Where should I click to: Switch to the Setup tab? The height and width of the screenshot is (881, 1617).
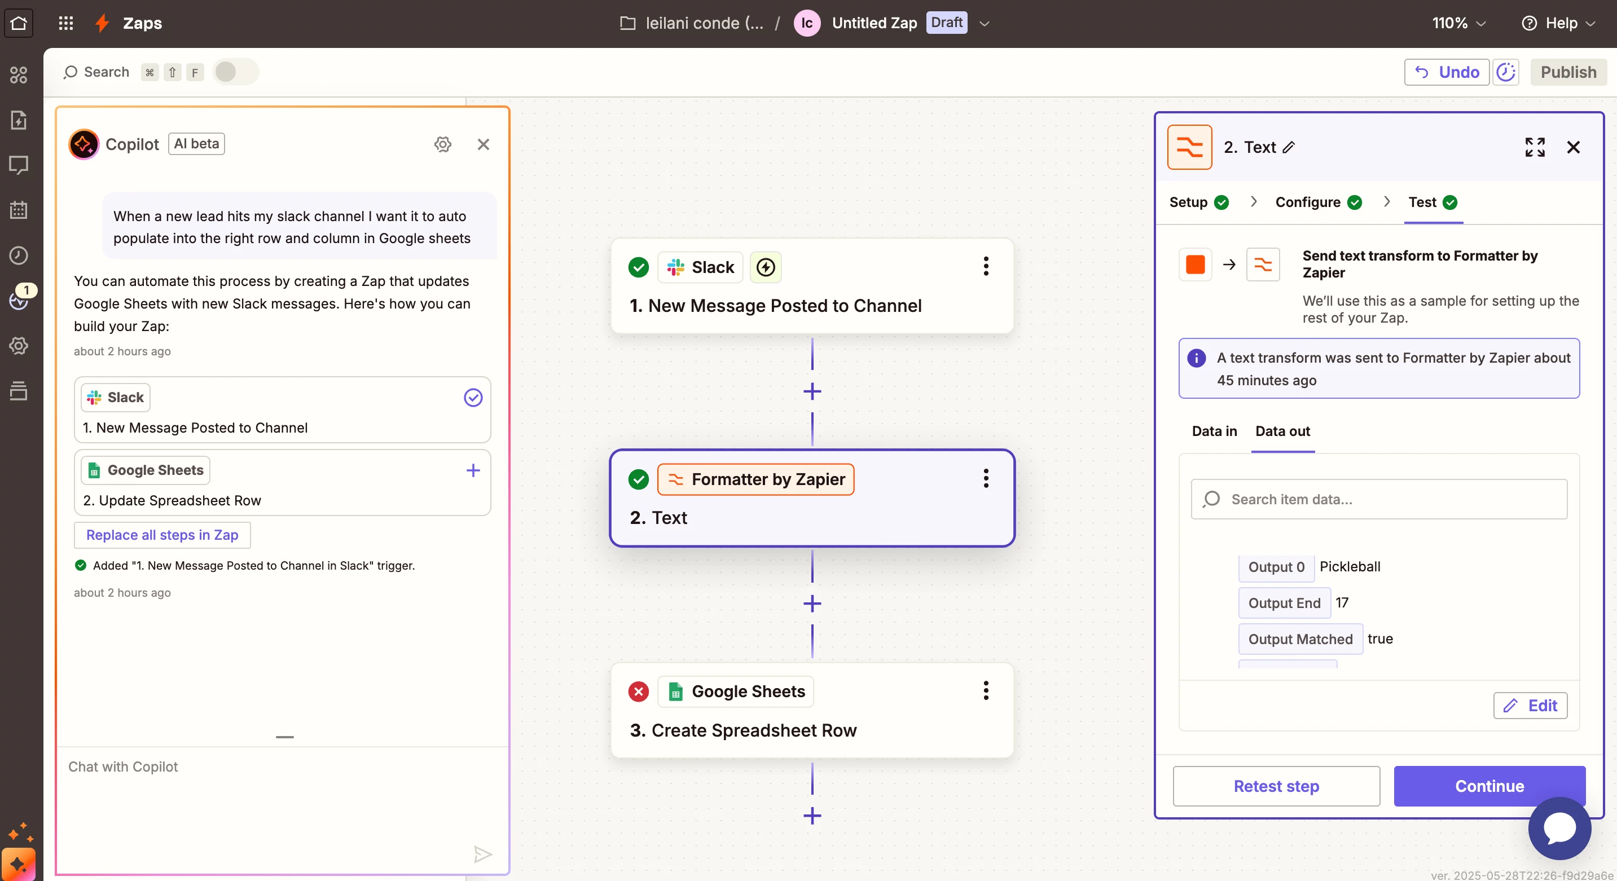(x=1198, y=202)
